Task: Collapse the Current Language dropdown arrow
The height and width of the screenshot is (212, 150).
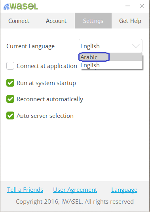Action: point(136,46)
